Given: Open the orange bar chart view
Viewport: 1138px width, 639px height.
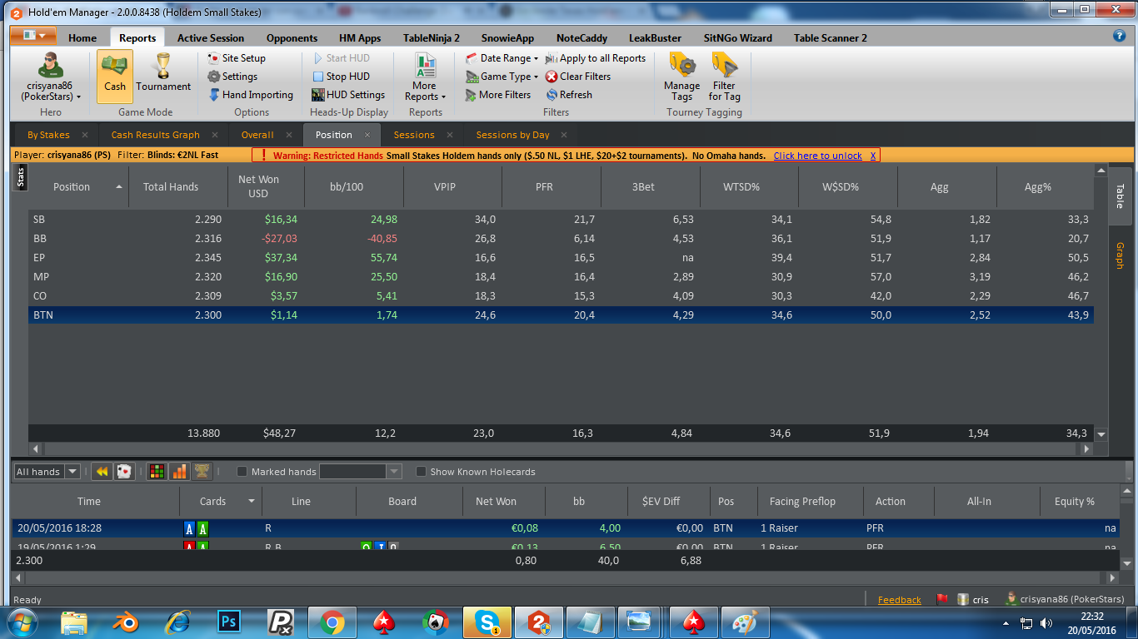Looking at the screenshot, I should click(x=179, y=472).
